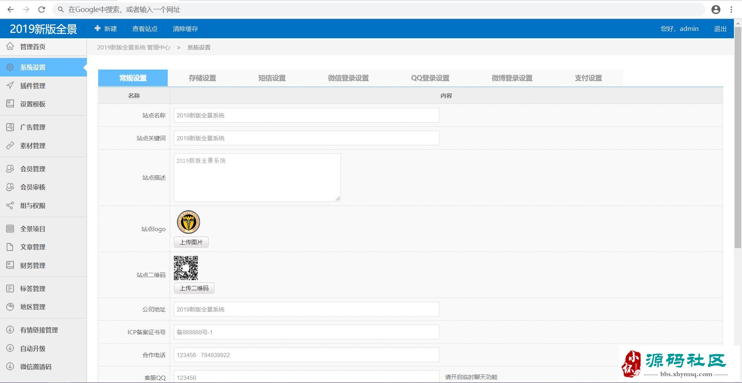Select the 微信登录设置 tab
742x383 pixels.
pos(348,78)
